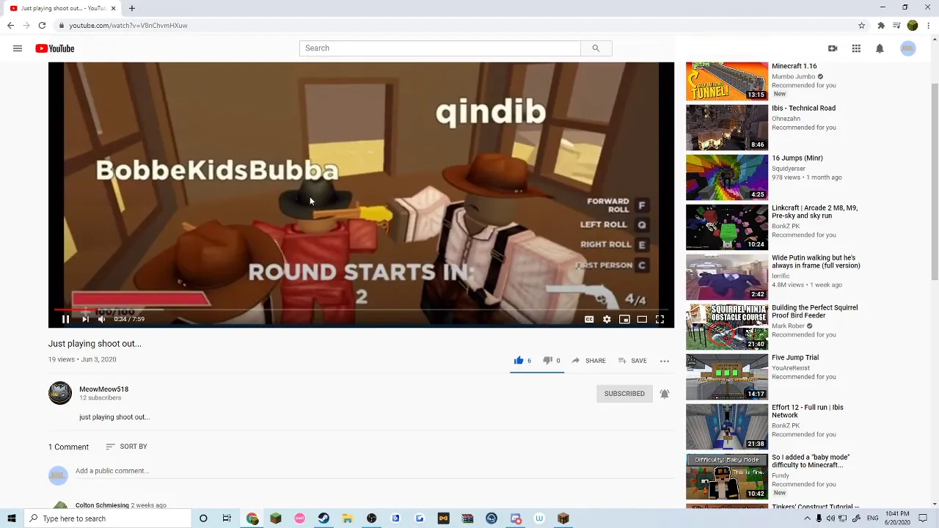This screenshot has width=939, height=528.
Task: Open the YouTube guide hamburger menu
Action: [x=18, y=48]
